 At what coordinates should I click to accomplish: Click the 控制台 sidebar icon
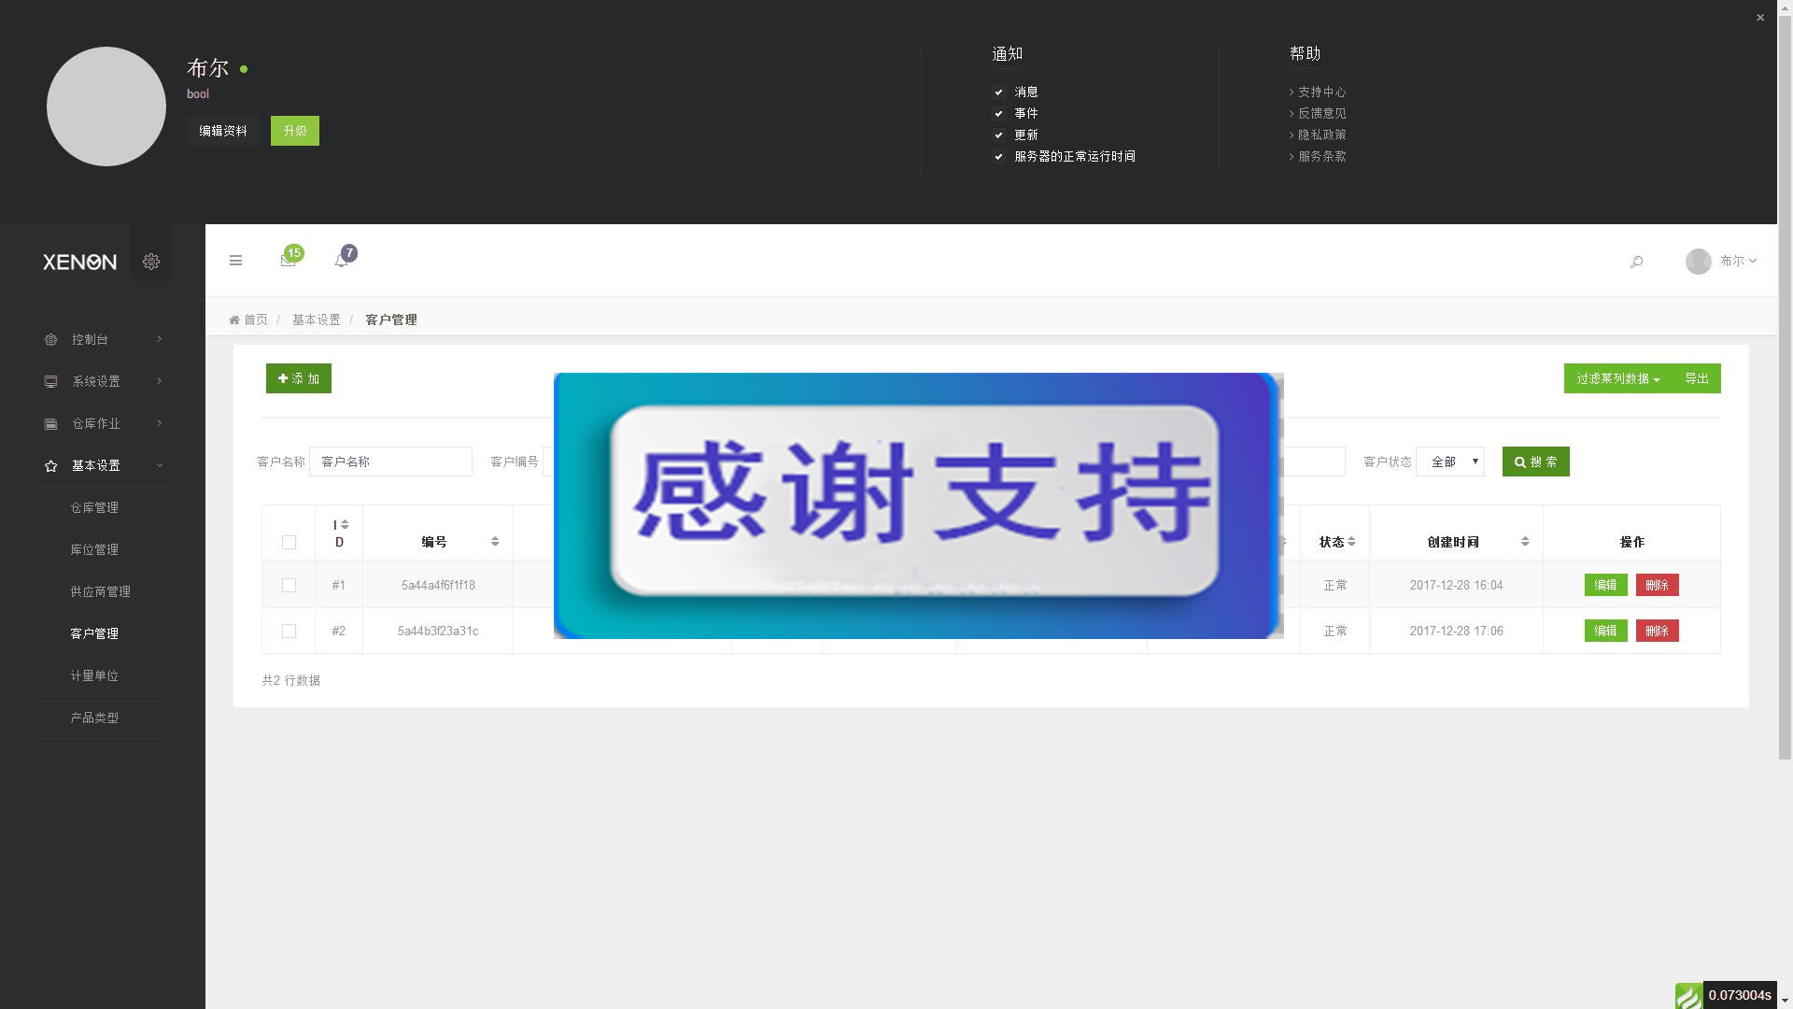[x=51, y=339]
